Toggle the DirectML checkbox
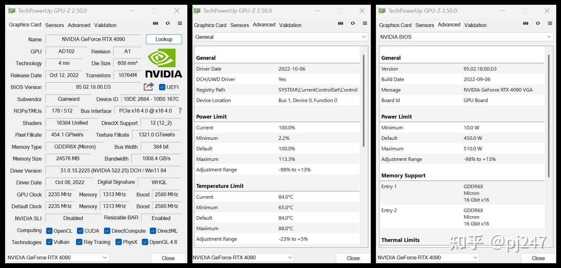Image resolution: width=561 pixels, height=268 pixels. 153,231
